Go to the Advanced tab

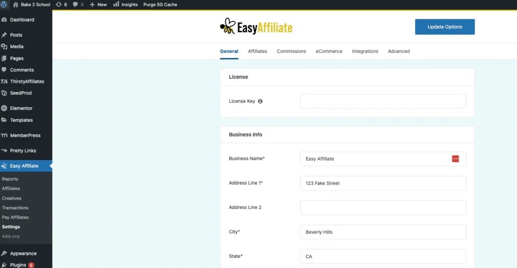(x=399, y=51)
